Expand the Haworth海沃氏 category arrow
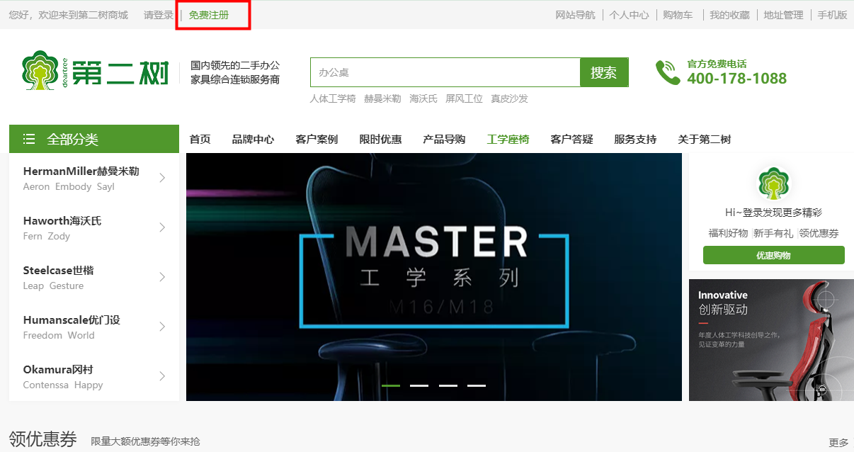854x452 pixels. [162, 227]
